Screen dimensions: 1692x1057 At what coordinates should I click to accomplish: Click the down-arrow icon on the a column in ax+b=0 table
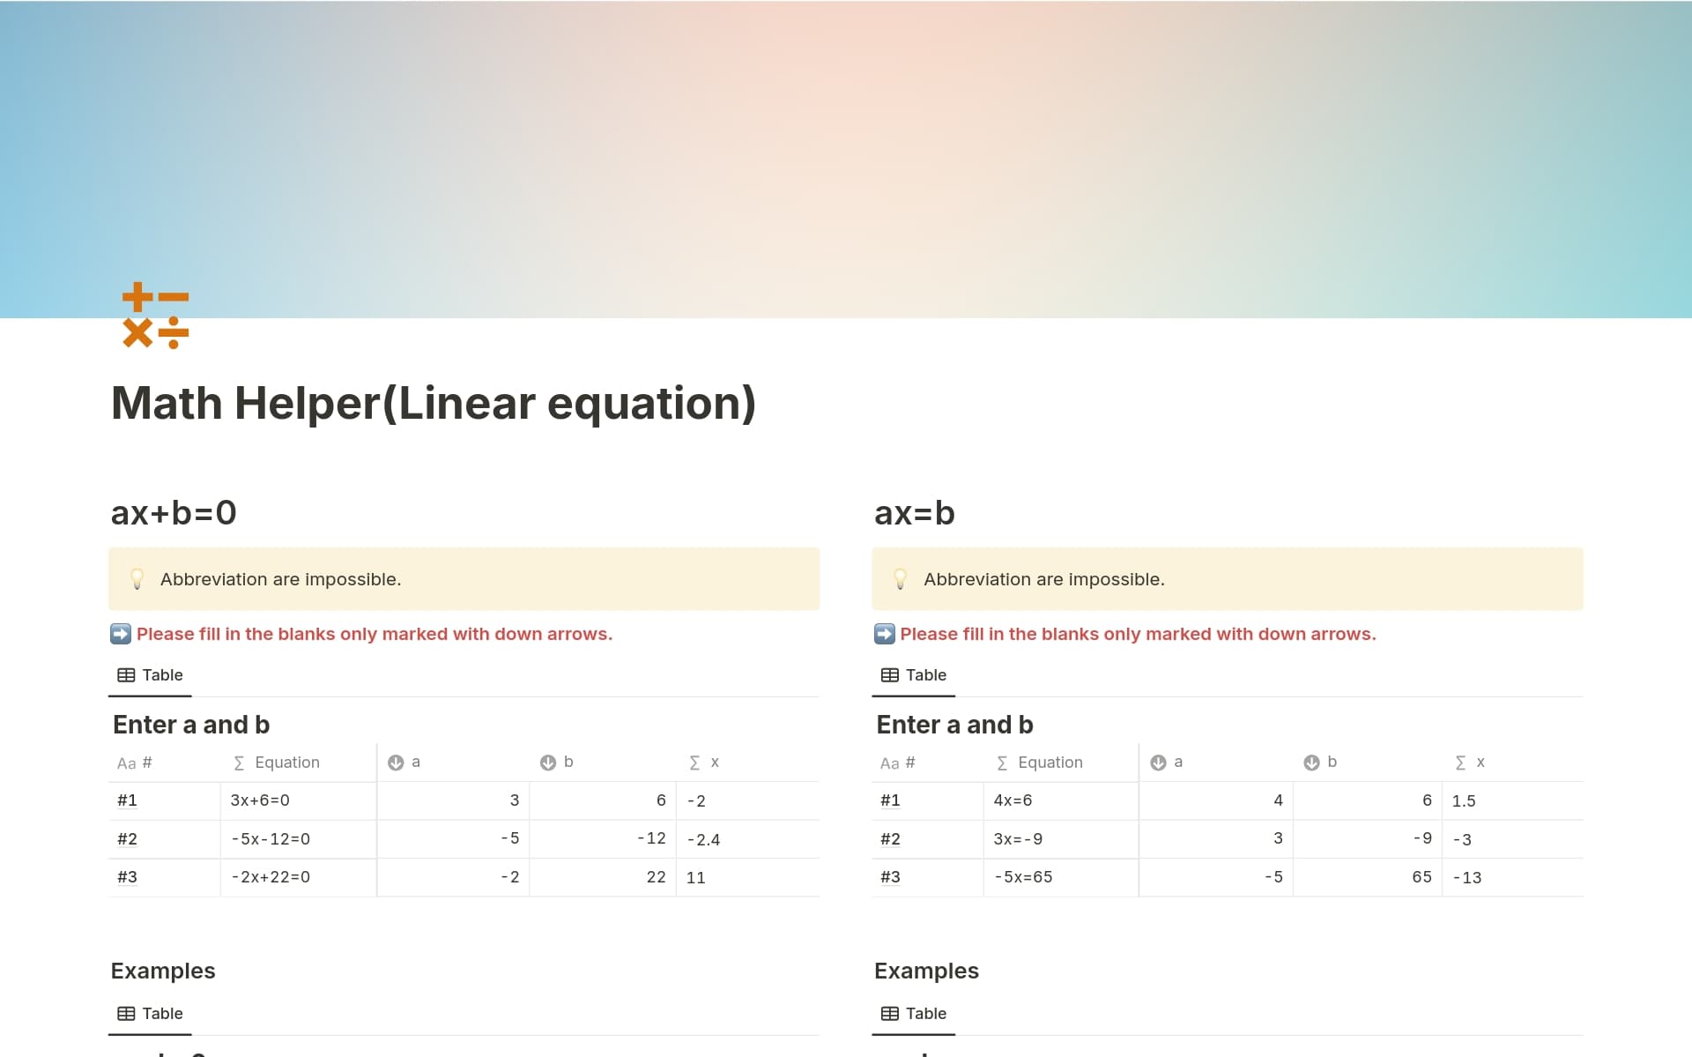point(397,762)
